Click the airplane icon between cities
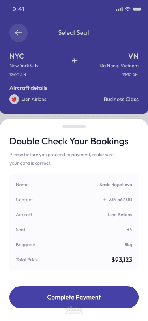Viewport: 148px width, 321px height. click(x=75, y=60)
